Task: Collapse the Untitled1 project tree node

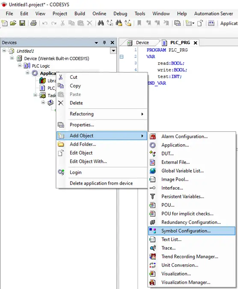Action: click(4, 51)
